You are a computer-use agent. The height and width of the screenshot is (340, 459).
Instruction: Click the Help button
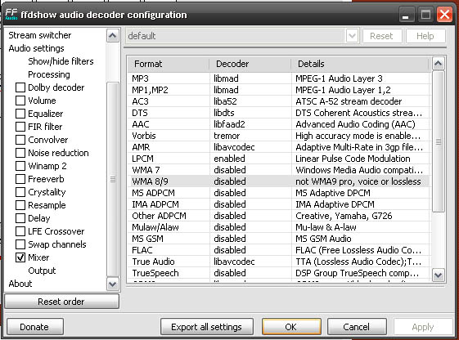[x=425, y=36]
